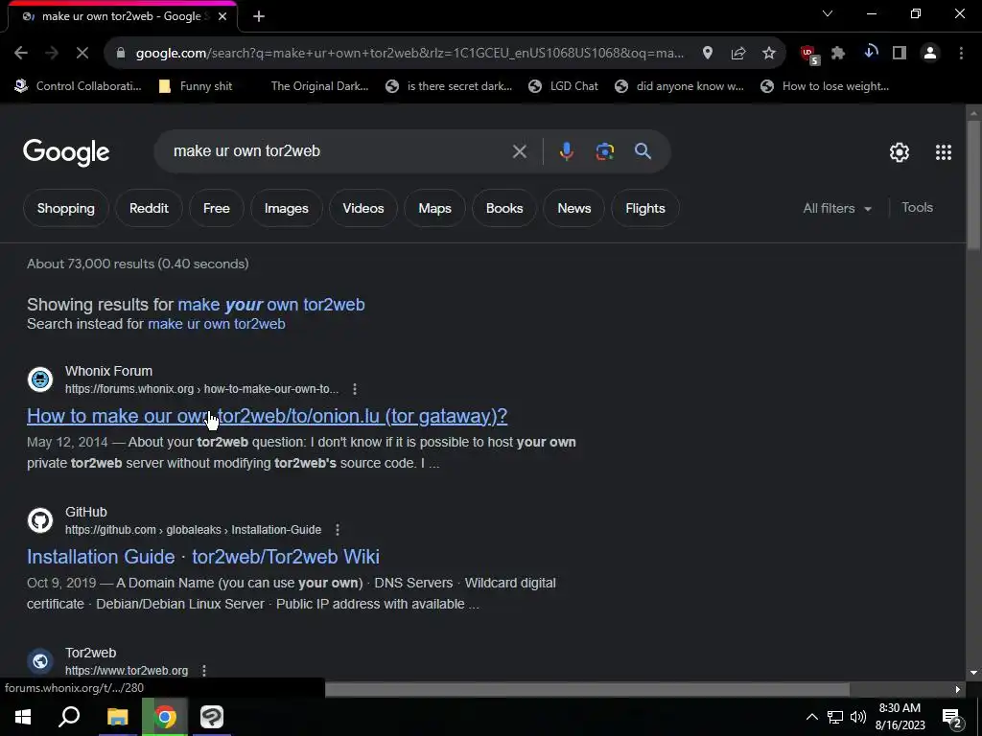Toggle the Chrome side panel
982x736 pixels.
tap(900, 54)
